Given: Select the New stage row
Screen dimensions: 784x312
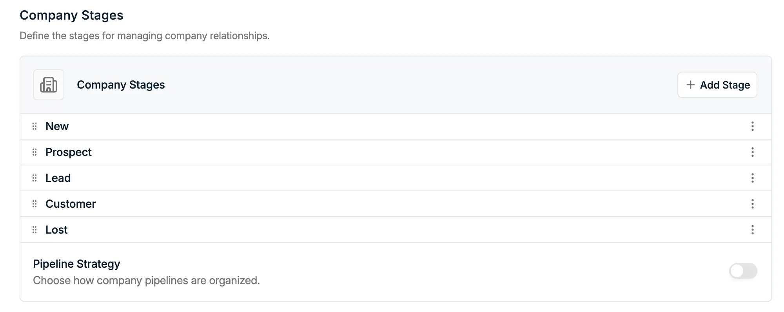Looking at the screenshot, I should pos(396,126).
